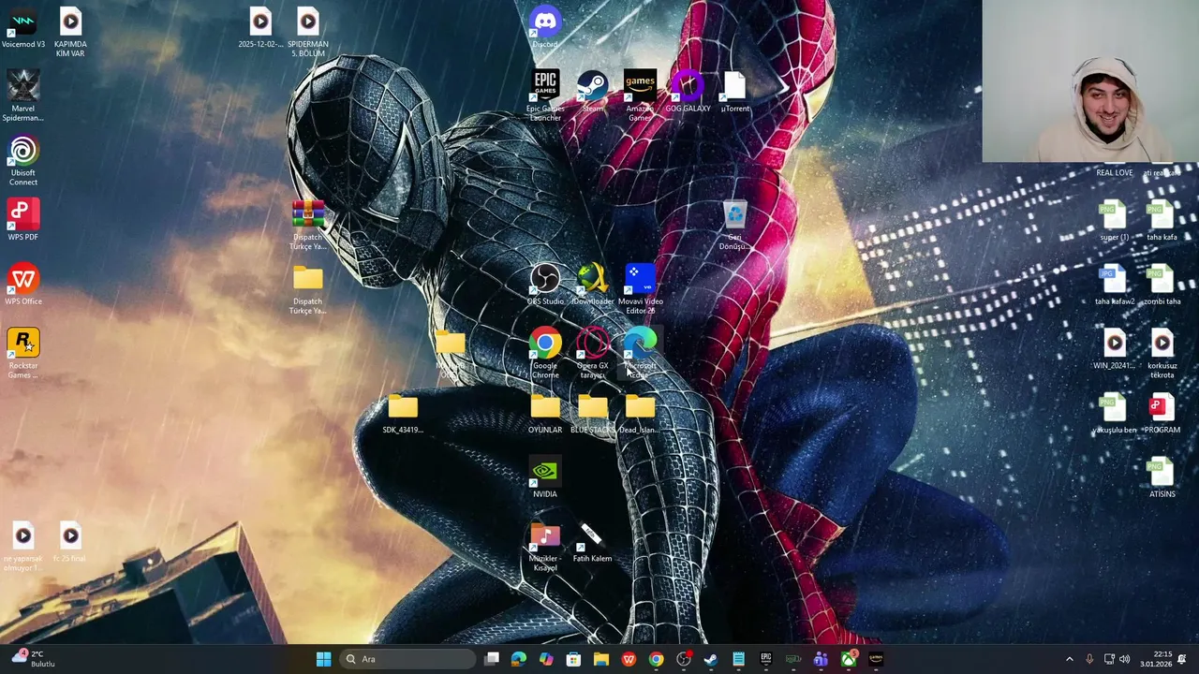Viewport: 1199px width, 674px height.
Task: Open the WPS PDF desktop icon
Action: [22, 221]
